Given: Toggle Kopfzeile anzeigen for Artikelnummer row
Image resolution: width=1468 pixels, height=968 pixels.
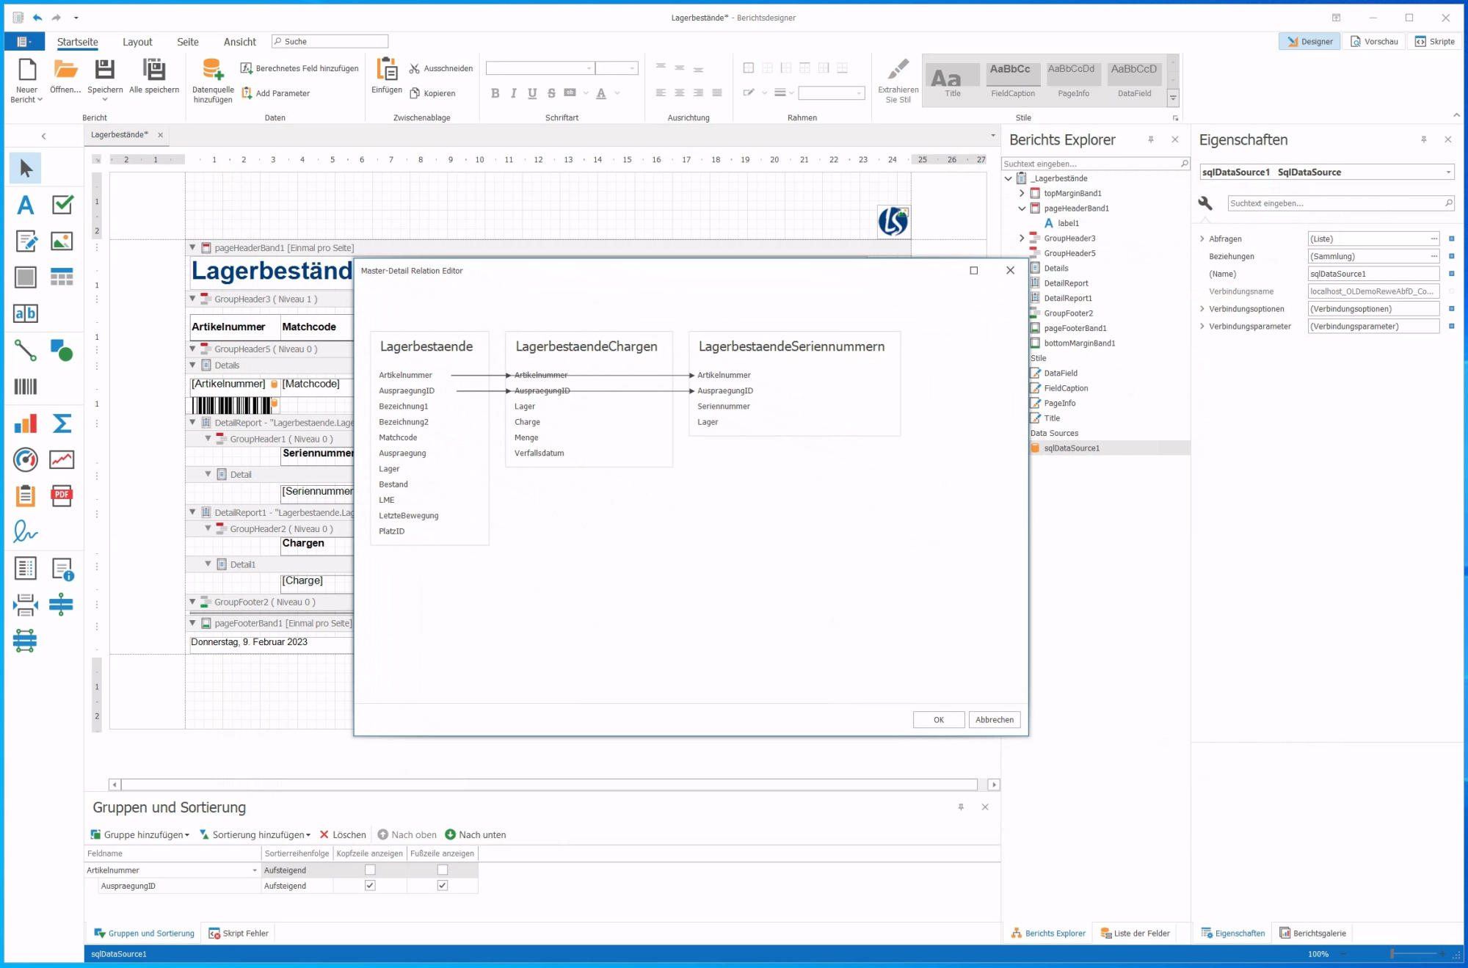Looking at the screenshot, I should tap(370, 870).
